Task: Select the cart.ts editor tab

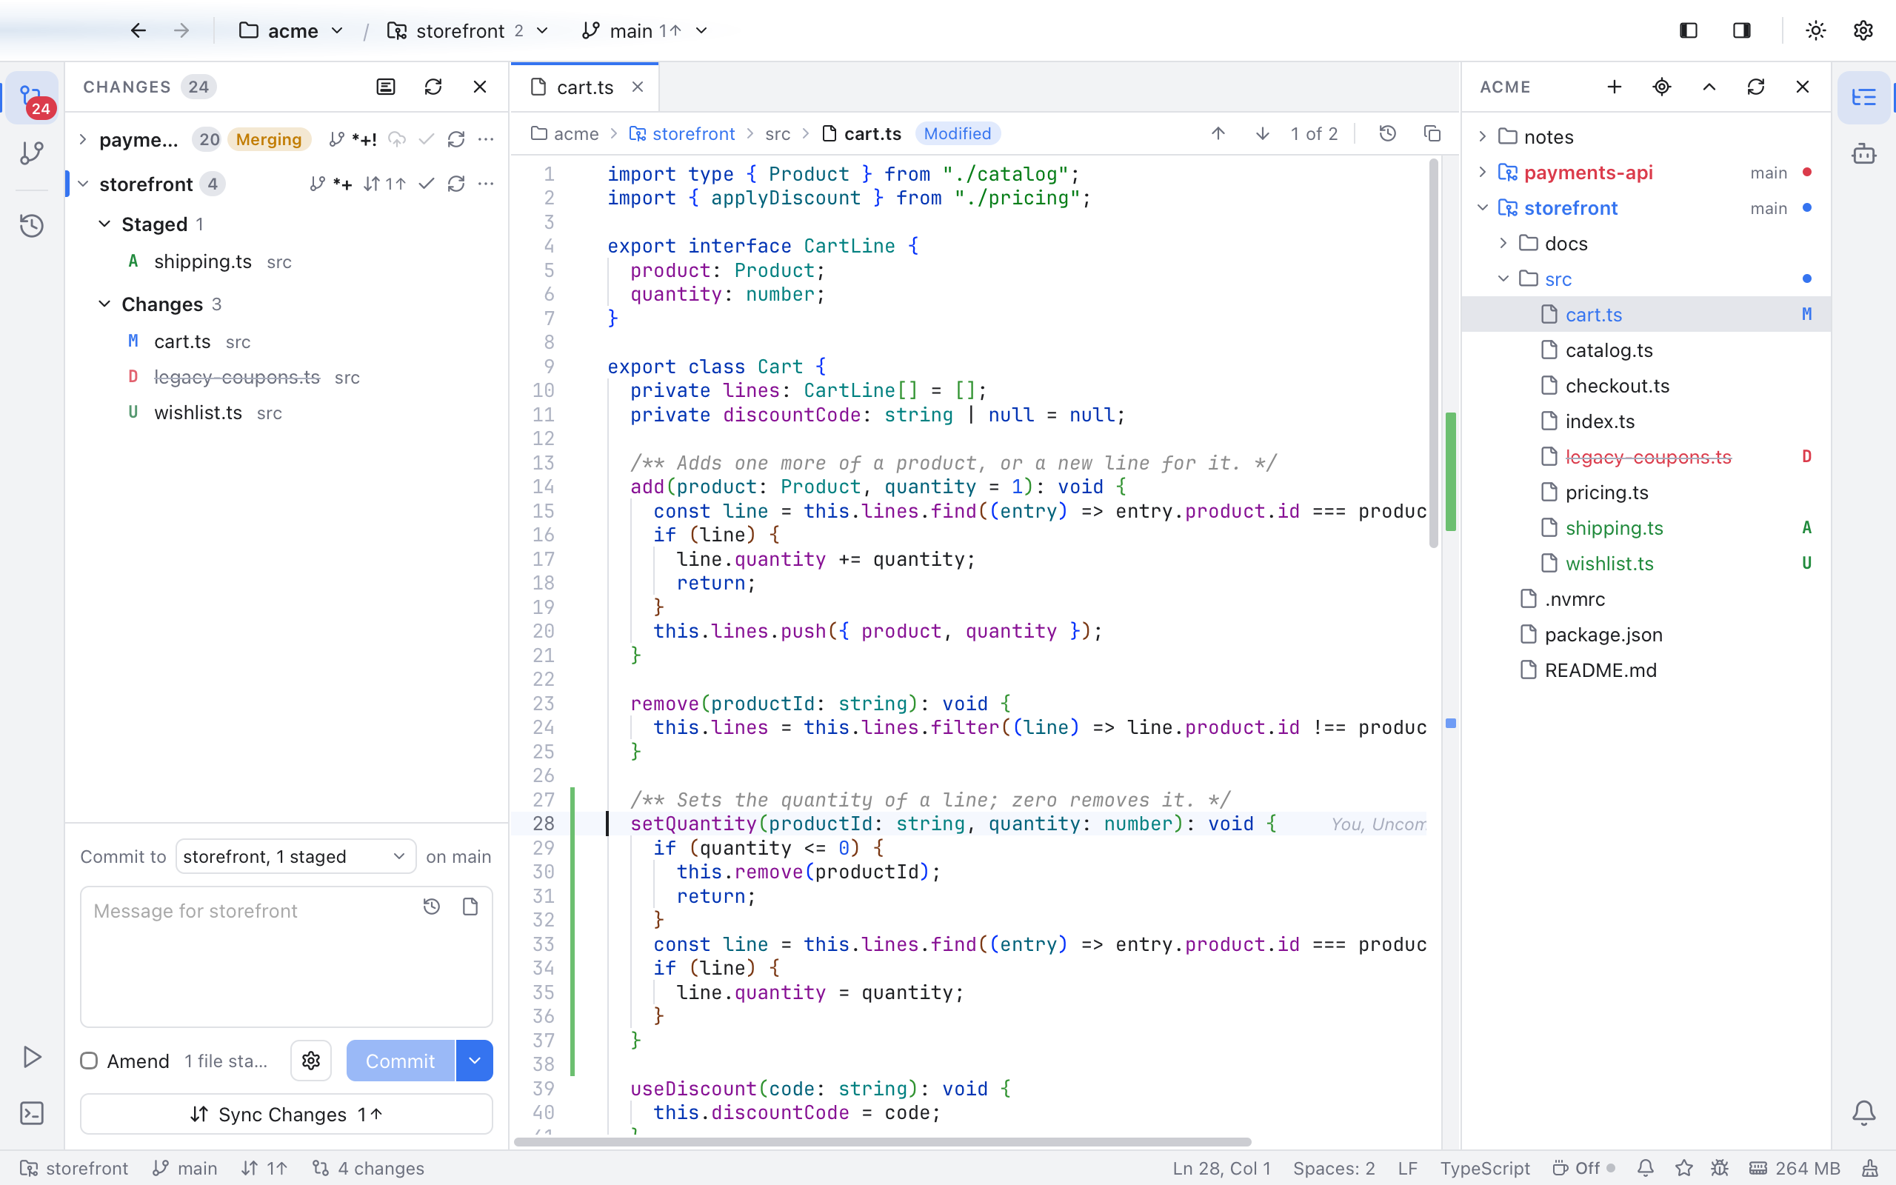Action: pyautogui.click(x=584, y=87)
